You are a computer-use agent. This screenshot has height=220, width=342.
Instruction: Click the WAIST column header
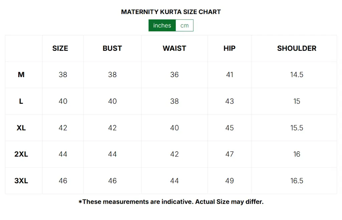[174, 48]
